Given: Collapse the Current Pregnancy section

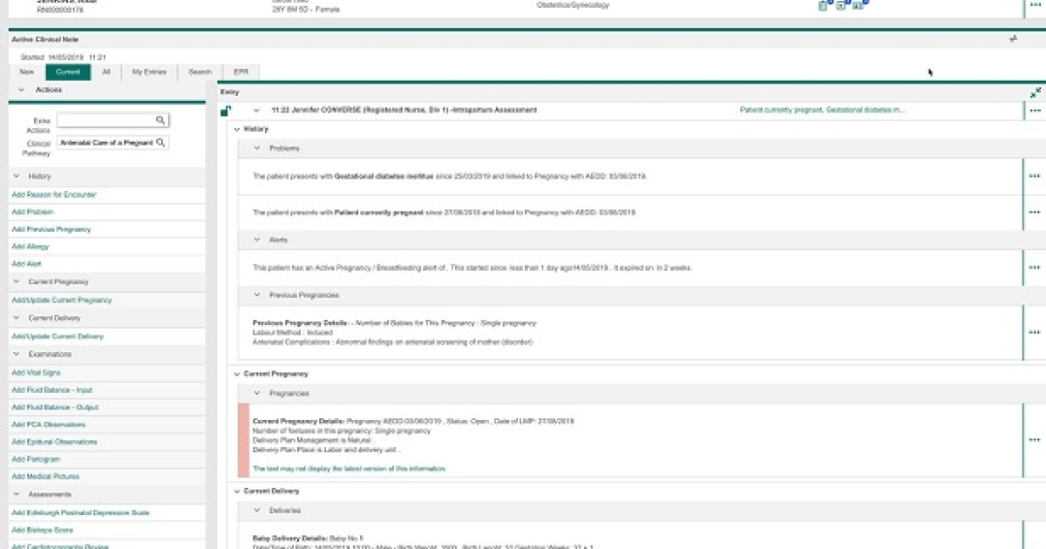Looking at the screenshot, I should click(237, 373).
